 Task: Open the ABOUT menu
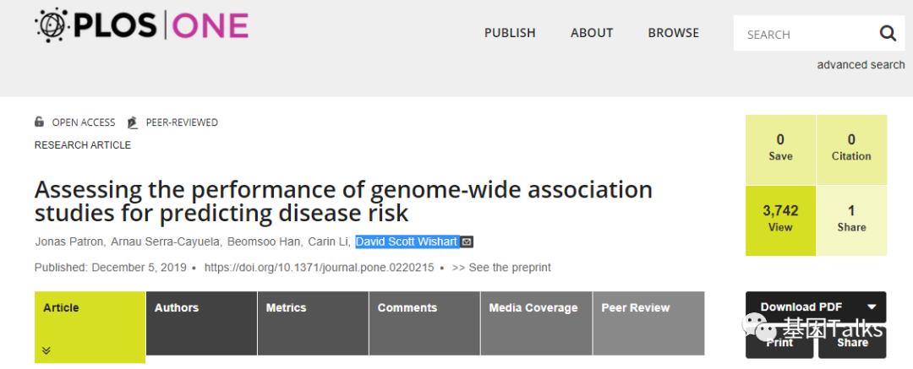click(x=592, y=33)
